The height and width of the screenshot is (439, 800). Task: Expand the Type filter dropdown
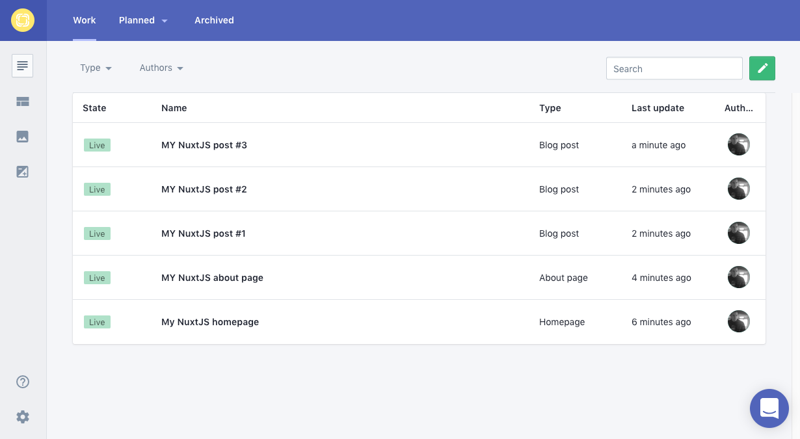pyautogui.click(x=96, y=68)
